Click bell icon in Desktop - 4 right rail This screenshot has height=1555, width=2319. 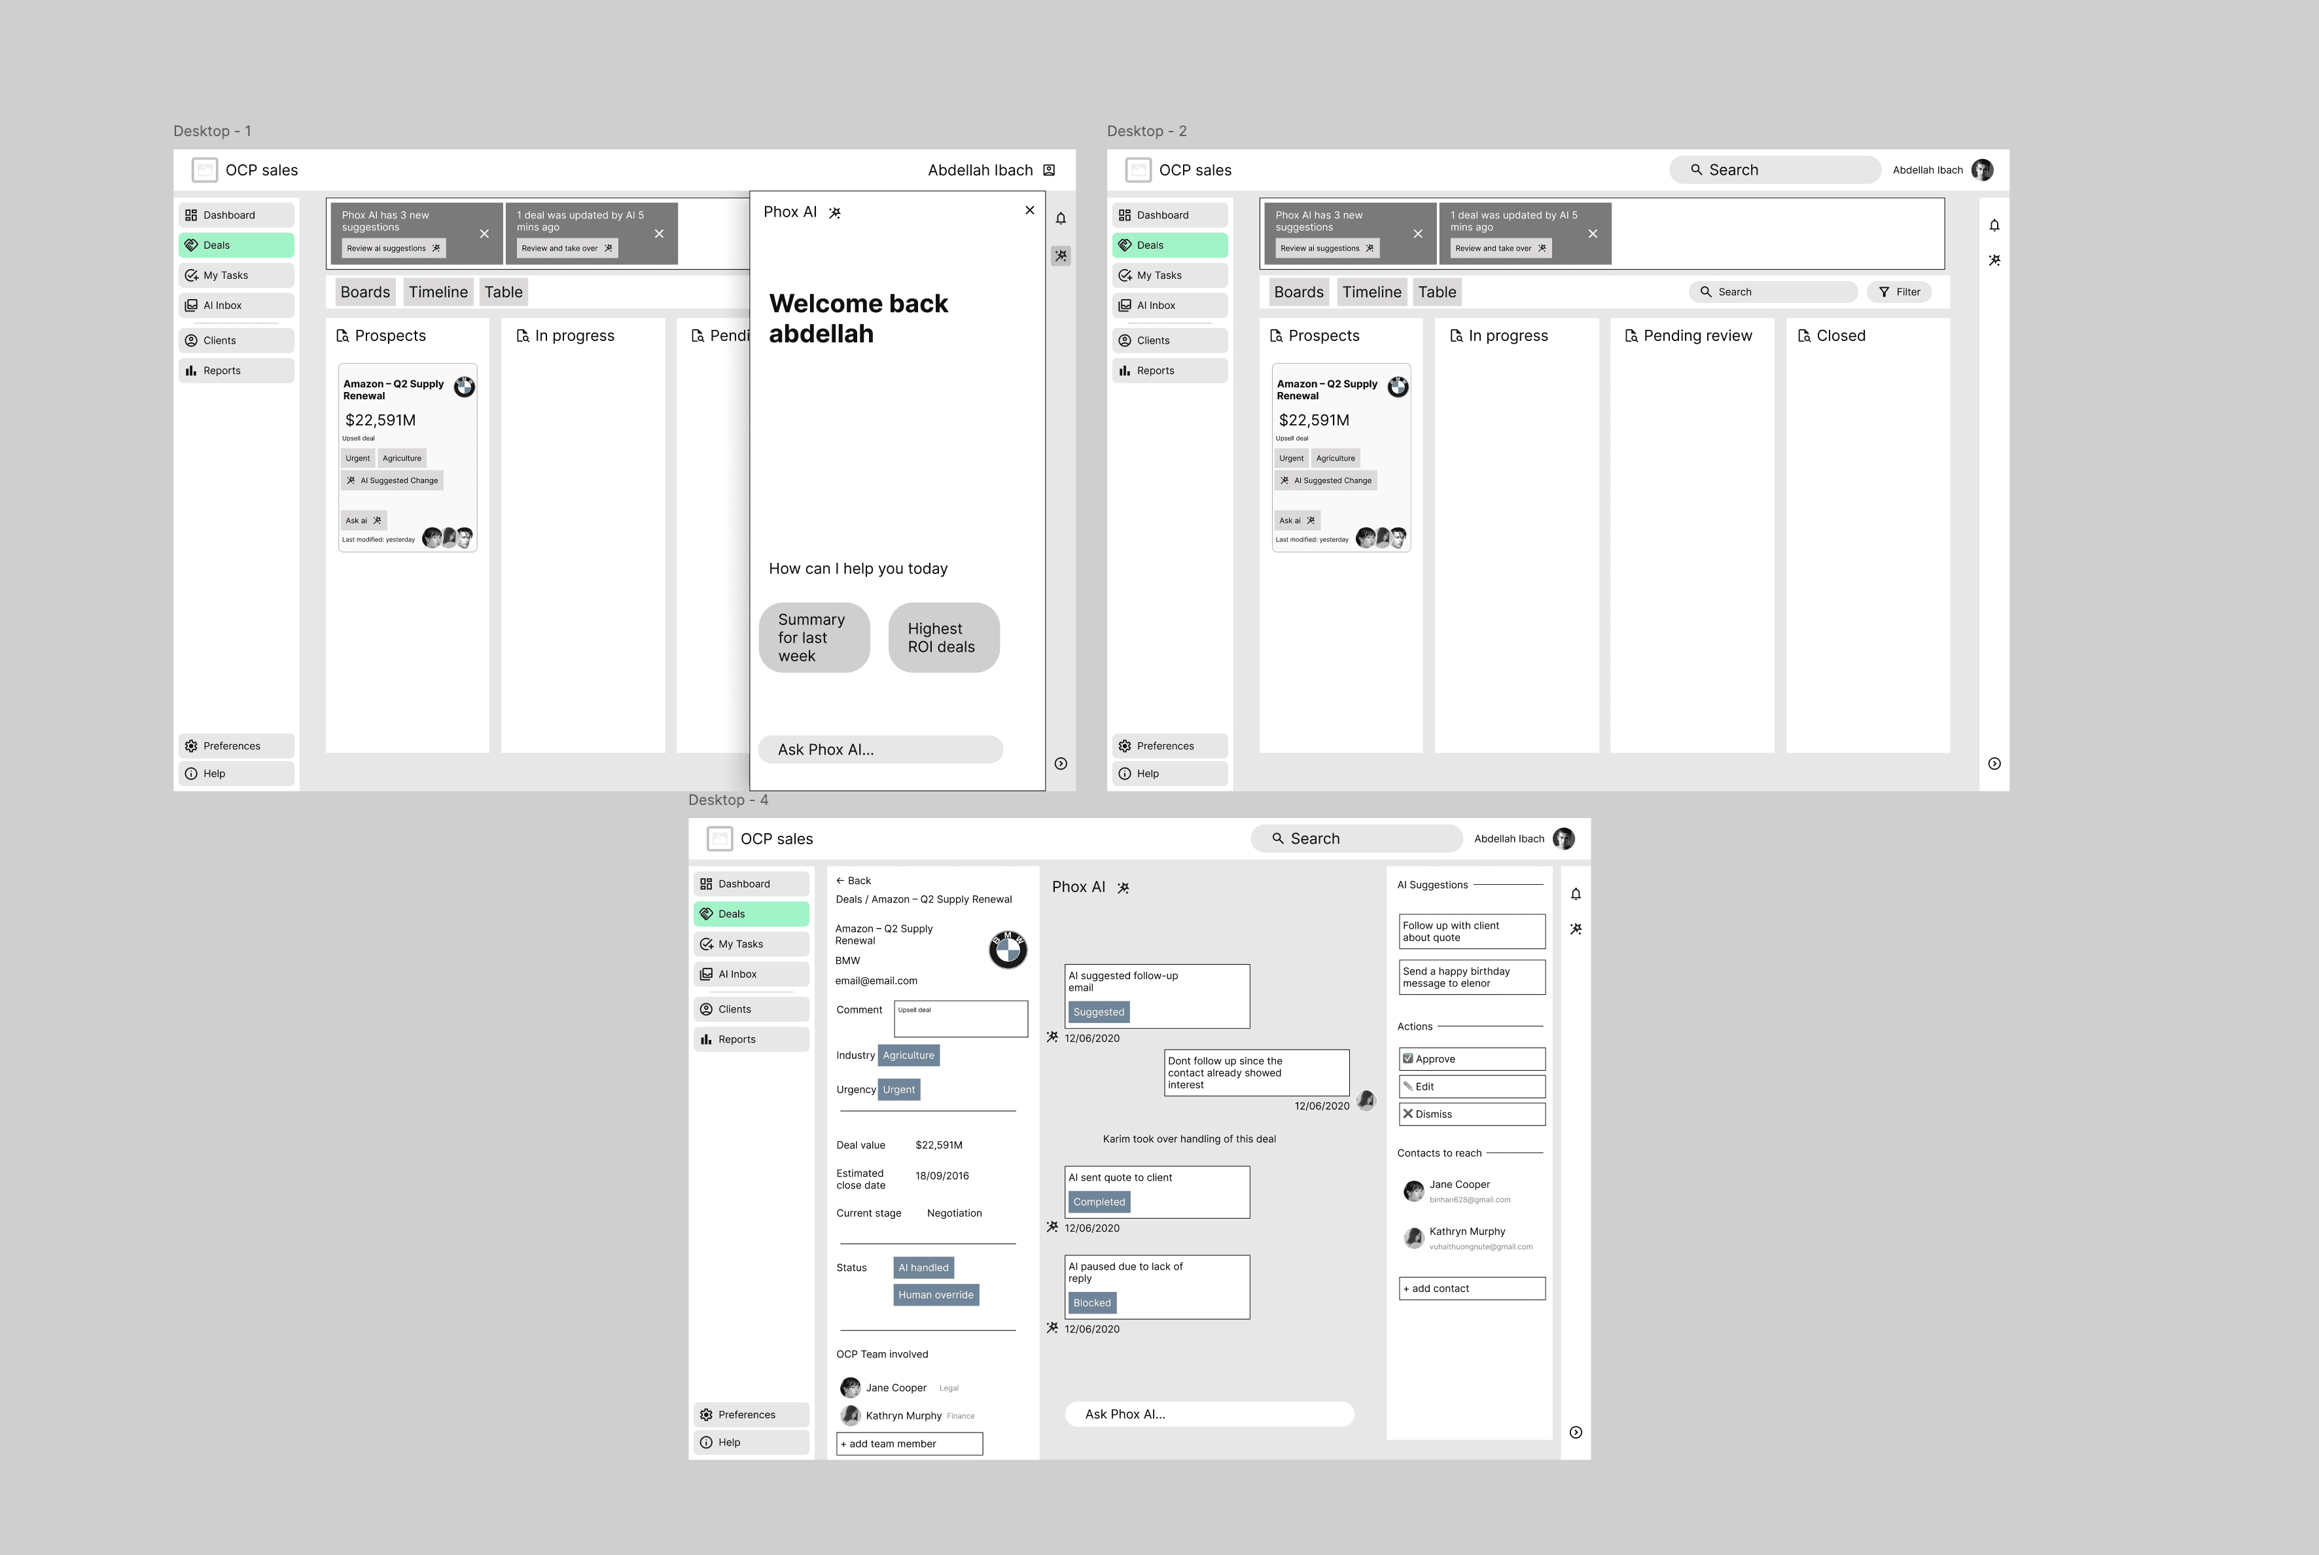coord(1576,893)
